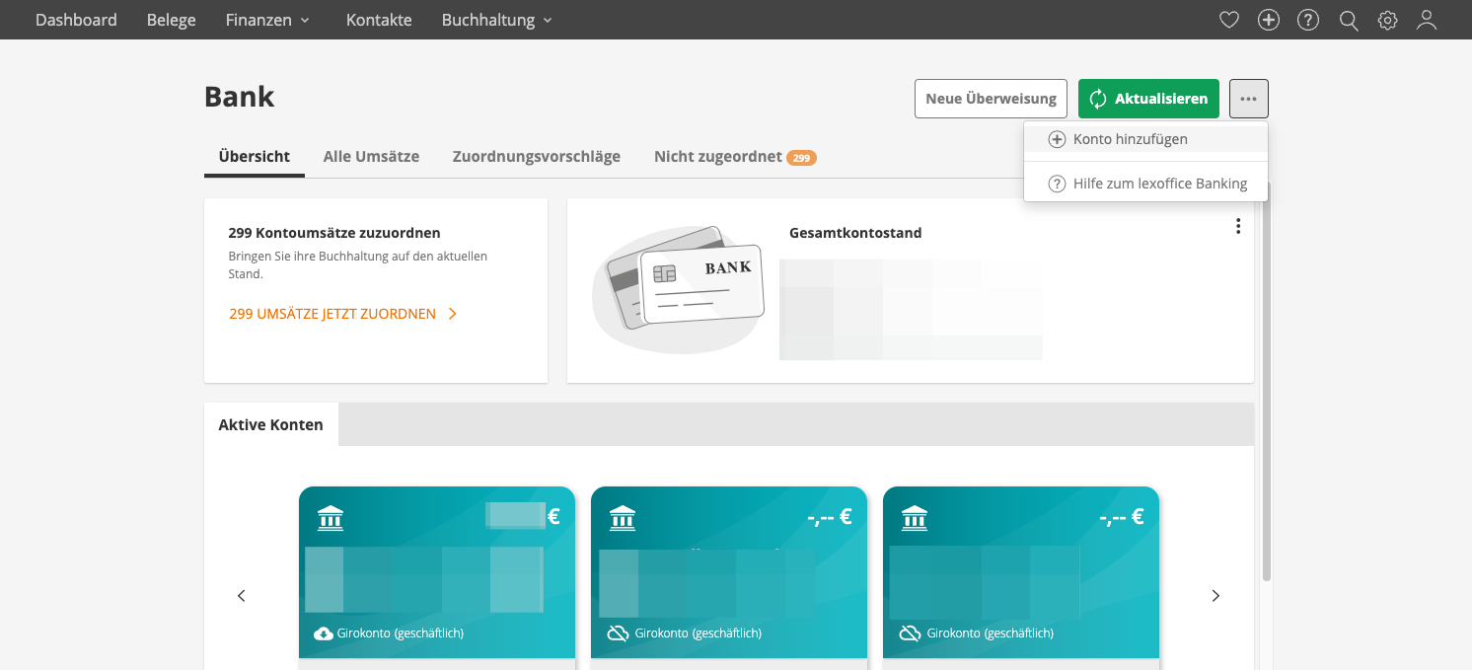This screenshot has height=670, width=1472.
Task: Click the three-dot more options button
Action: (1249, 99)
